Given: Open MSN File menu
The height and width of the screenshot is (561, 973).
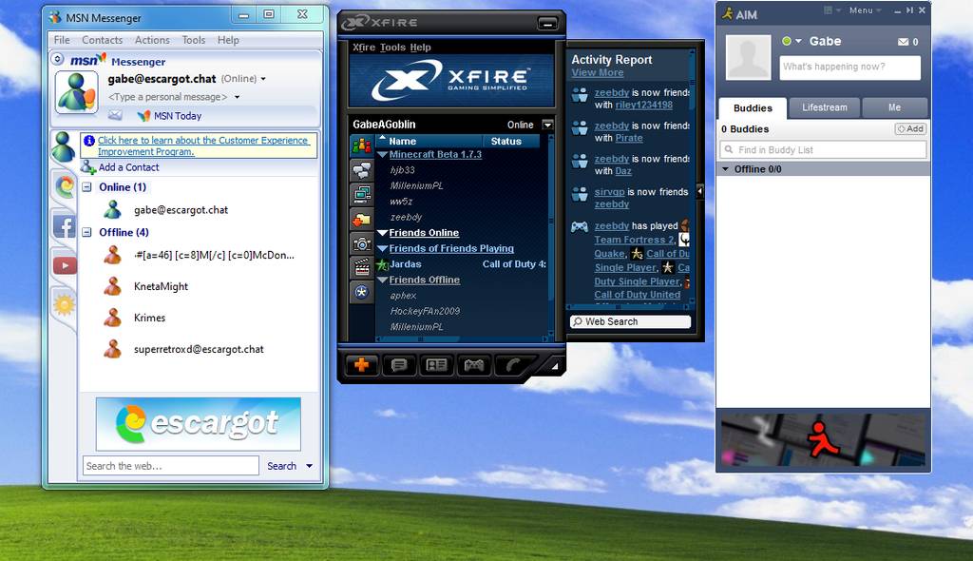Looking at the screenshot, I should pos(62,40).
